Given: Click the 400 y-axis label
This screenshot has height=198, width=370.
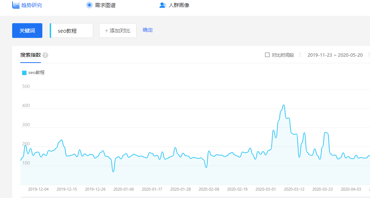Looking at the screenshot, I should (x=26, y=106).
